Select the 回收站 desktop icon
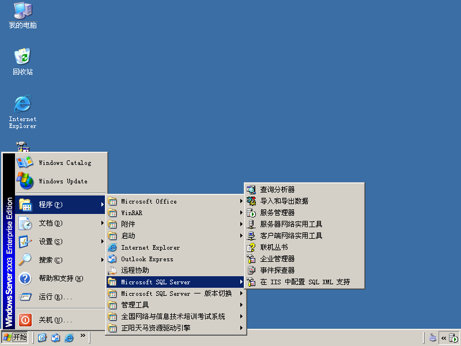 coord(22,62)
